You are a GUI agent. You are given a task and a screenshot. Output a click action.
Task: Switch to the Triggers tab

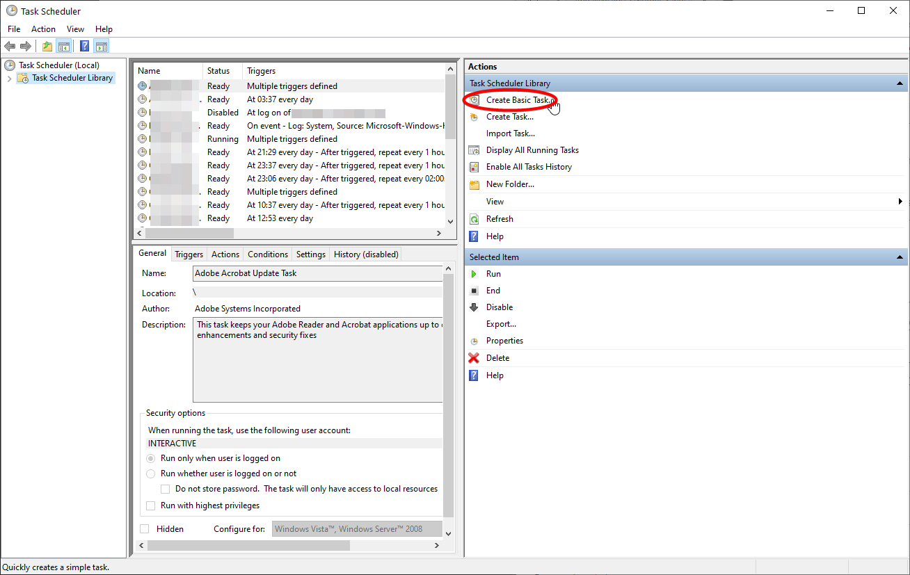click(x=189, y=254)
